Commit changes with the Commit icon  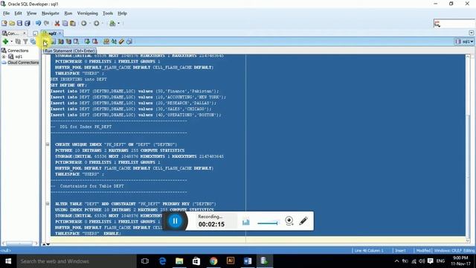87,42
